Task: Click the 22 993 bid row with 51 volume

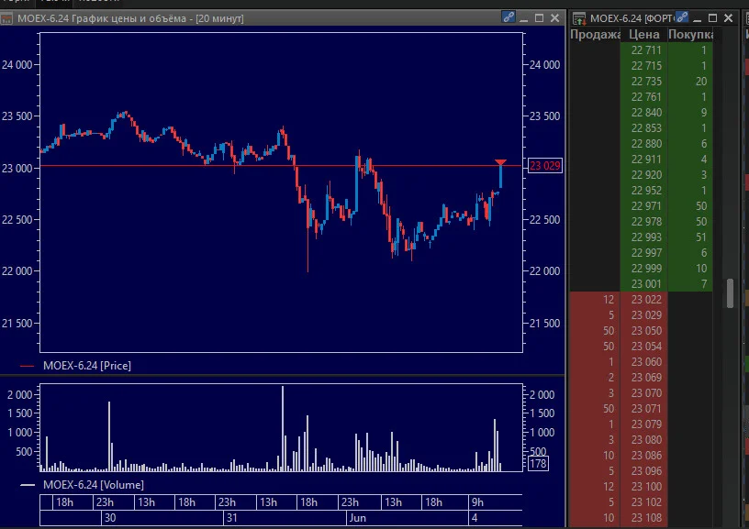Action: point(641,237)
